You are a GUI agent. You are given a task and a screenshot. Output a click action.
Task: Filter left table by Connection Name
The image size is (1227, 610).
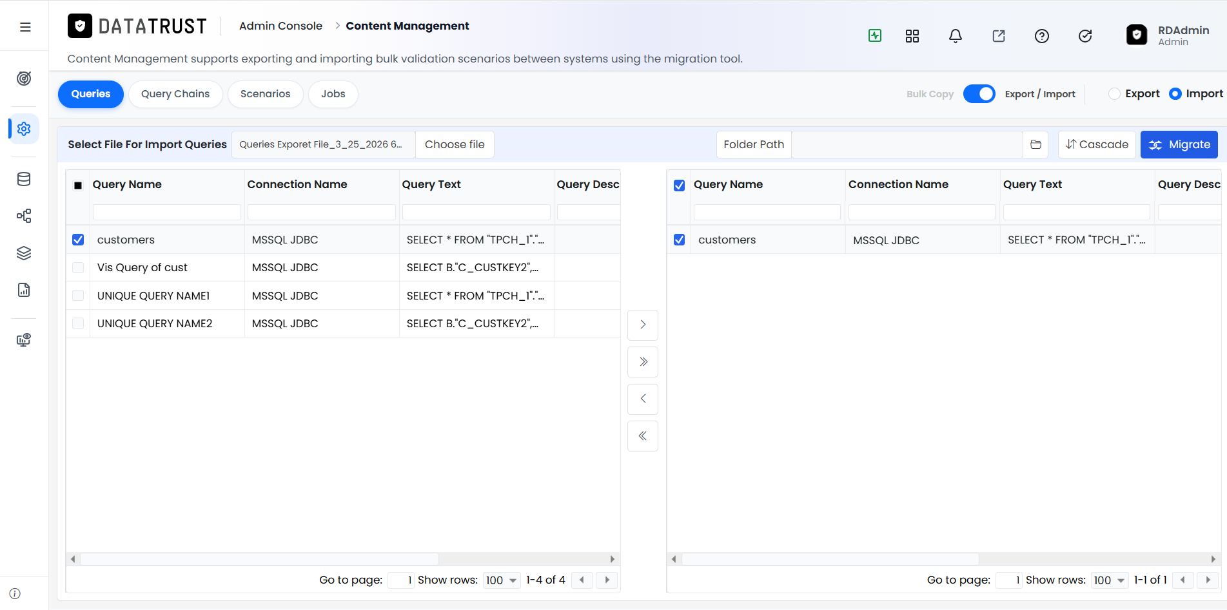coord(321,212)
